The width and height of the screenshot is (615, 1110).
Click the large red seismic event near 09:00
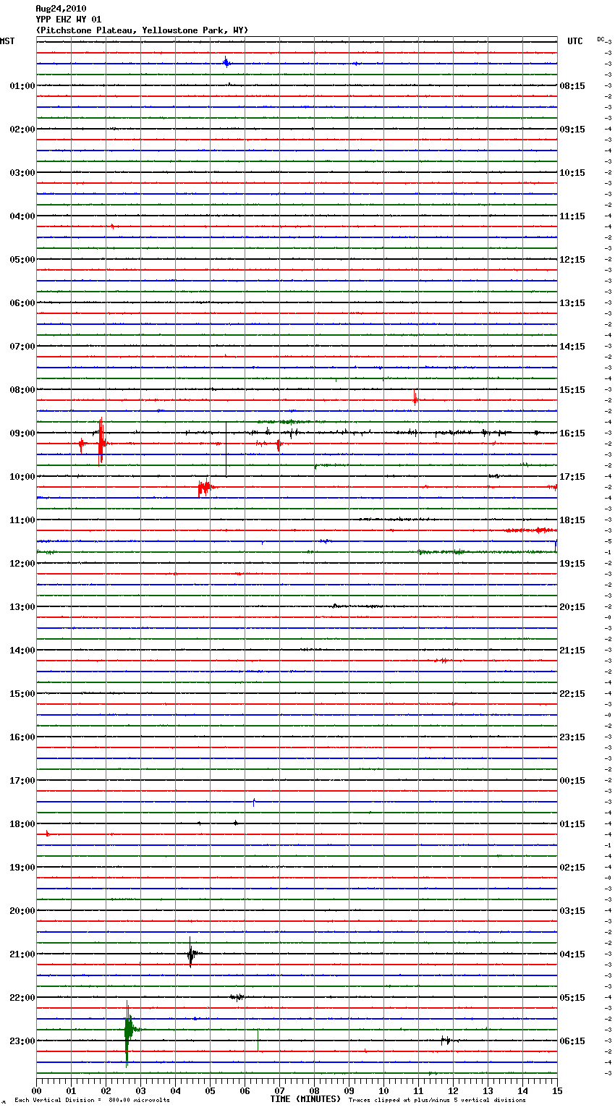[x=101, y=441]
